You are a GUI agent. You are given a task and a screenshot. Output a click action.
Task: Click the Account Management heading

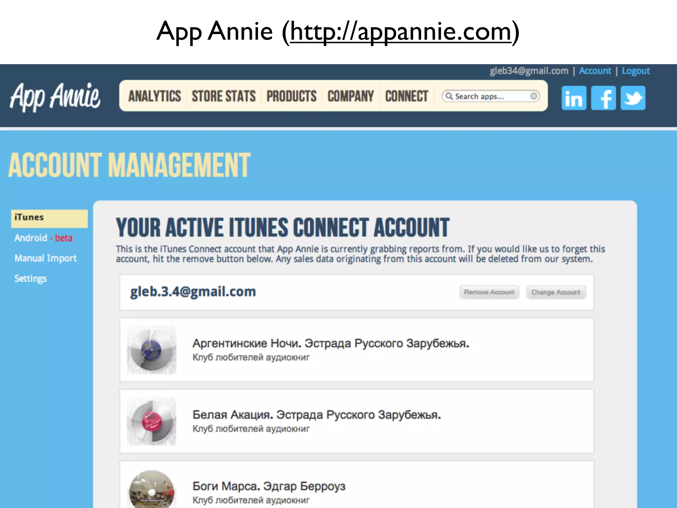pyautogui.click(x=130, y=165)
